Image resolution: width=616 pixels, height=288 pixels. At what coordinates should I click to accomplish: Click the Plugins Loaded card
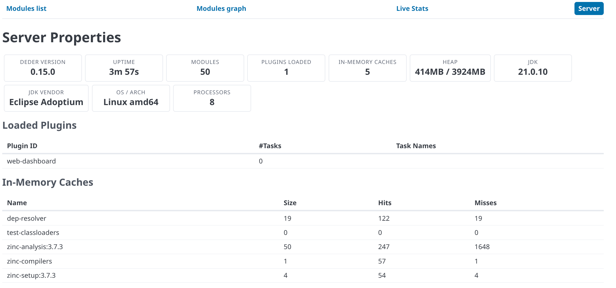coord(286,68)
